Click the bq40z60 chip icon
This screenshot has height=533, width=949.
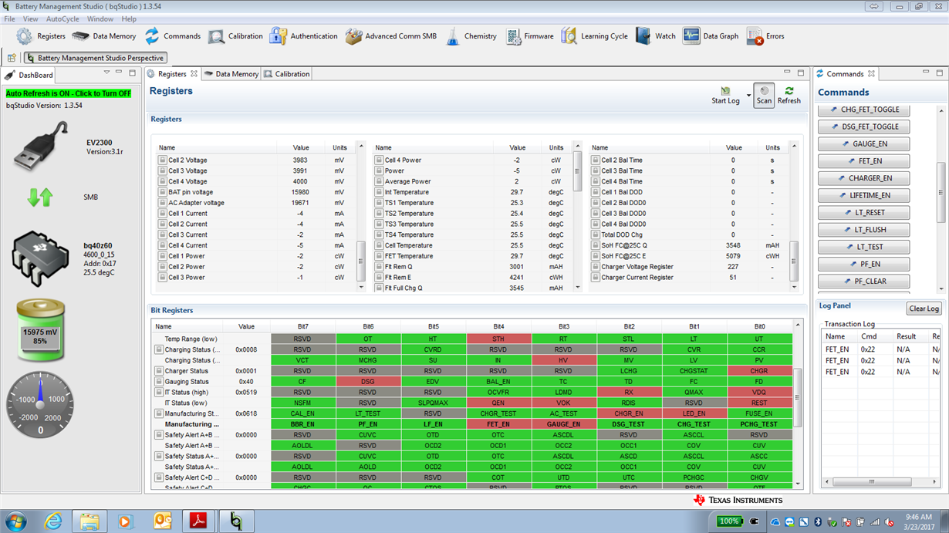40,258
